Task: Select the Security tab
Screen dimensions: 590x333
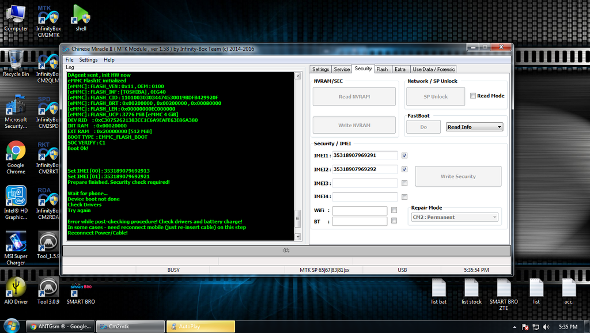Action: [x=363, y=69]
